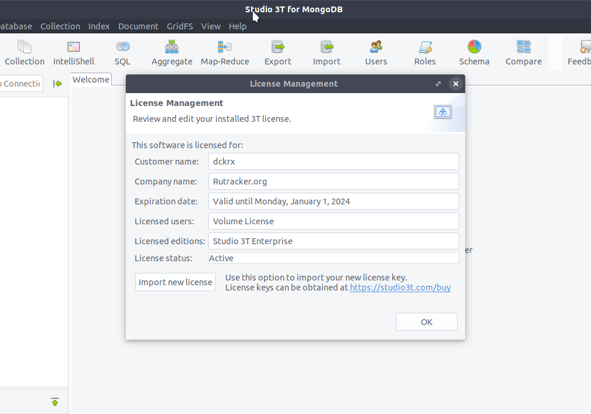Viewport: 591px width, 414px height.
Task: Open the SQL query tool
Action: coord(122,53)
